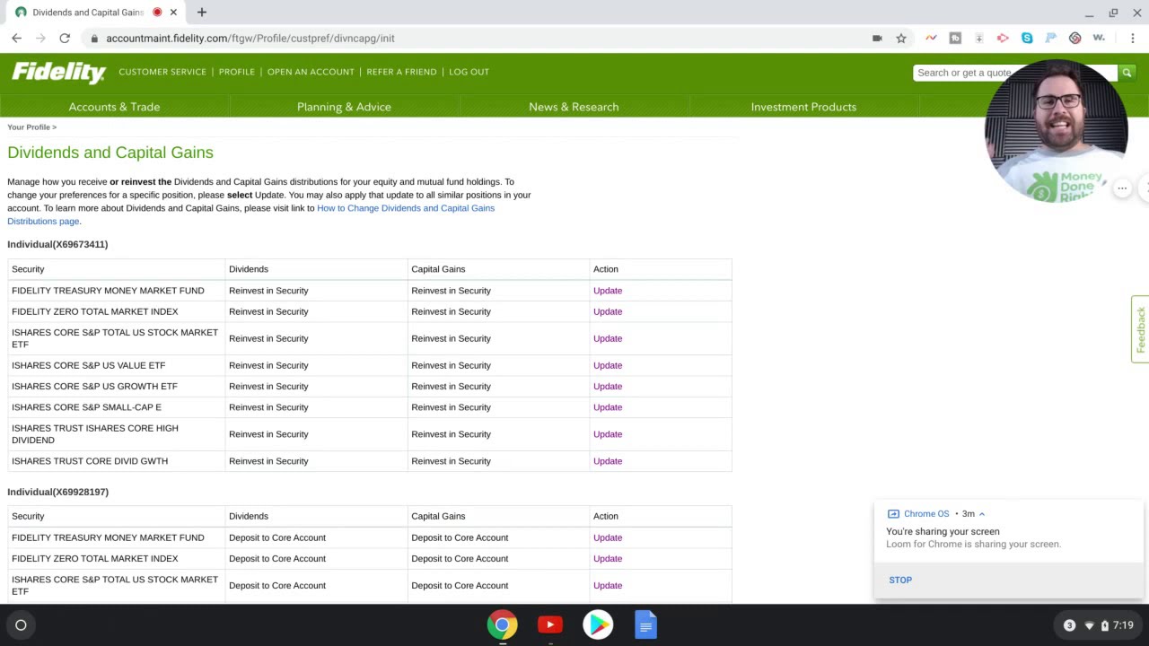Viewport: 1149px width, 646px height.
Task: Update iShares Core S&P US Growth ETF
Action: 608,386
